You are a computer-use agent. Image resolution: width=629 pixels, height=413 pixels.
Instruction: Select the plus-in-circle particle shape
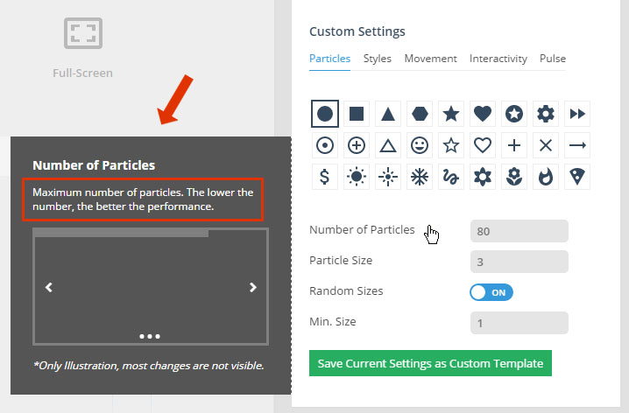(x=357, y=145)
